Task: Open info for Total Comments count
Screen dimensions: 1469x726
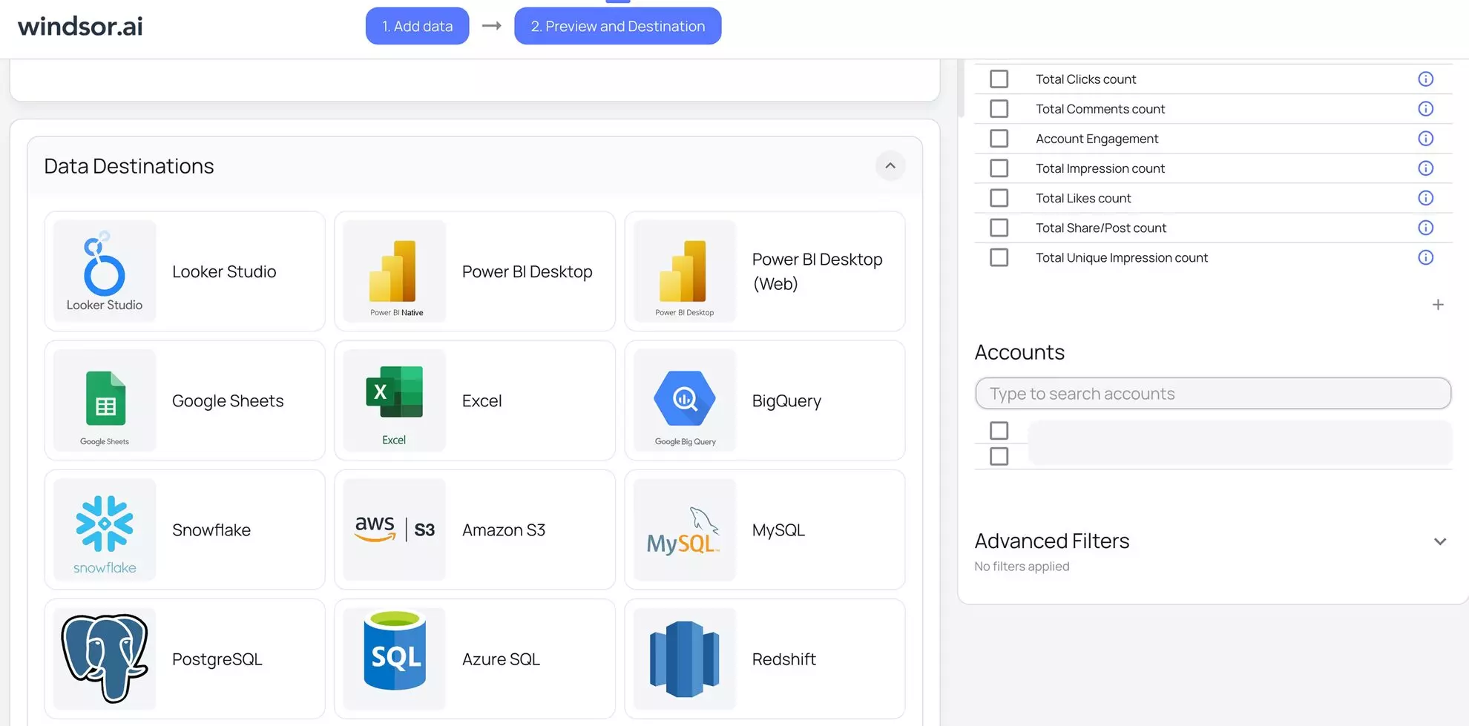Action: point(1425,109)
